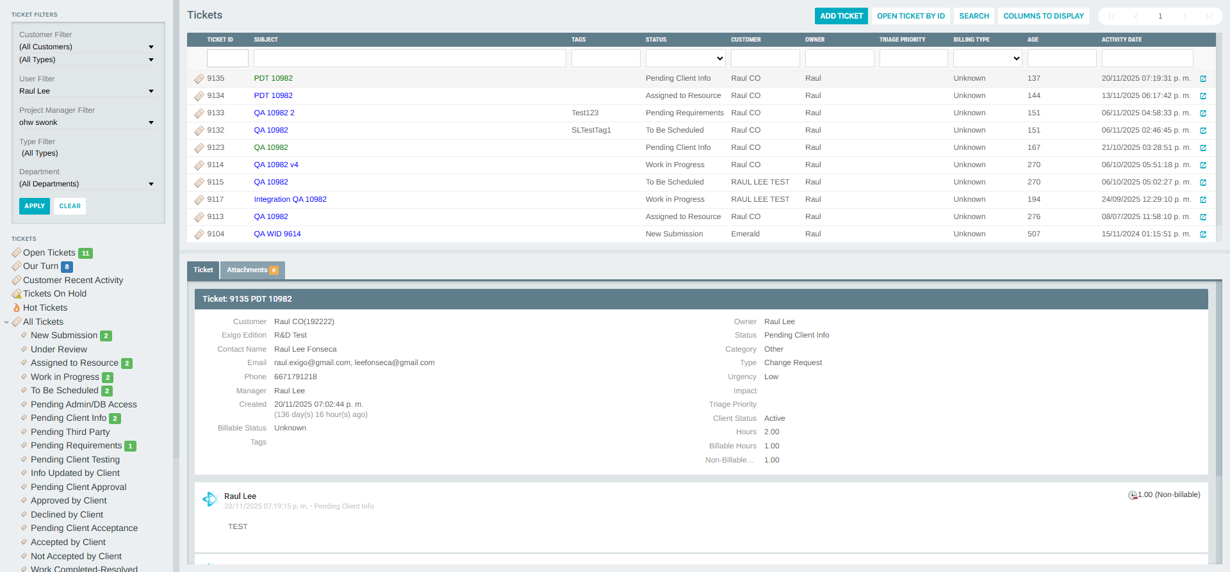Click Open Ticket By ID button
This screenshot has height=572, width=1230.
[x=910, y=16]
